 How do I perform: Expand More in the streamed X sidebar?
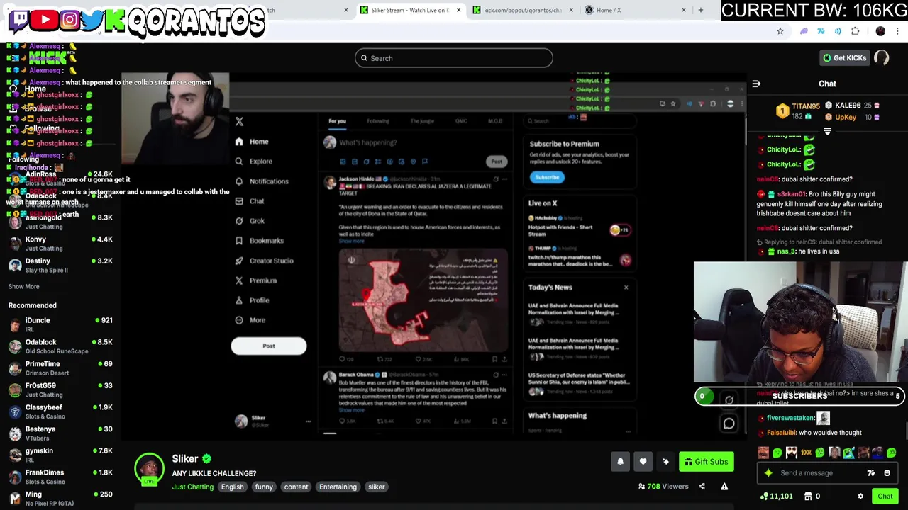click(x=257, y=320)
